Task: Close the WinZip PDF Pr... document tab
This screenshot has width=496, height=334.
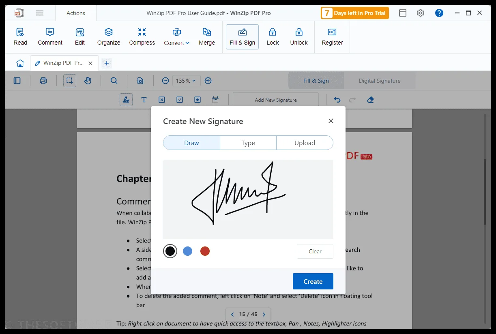Action: click(x=90, y=63)
